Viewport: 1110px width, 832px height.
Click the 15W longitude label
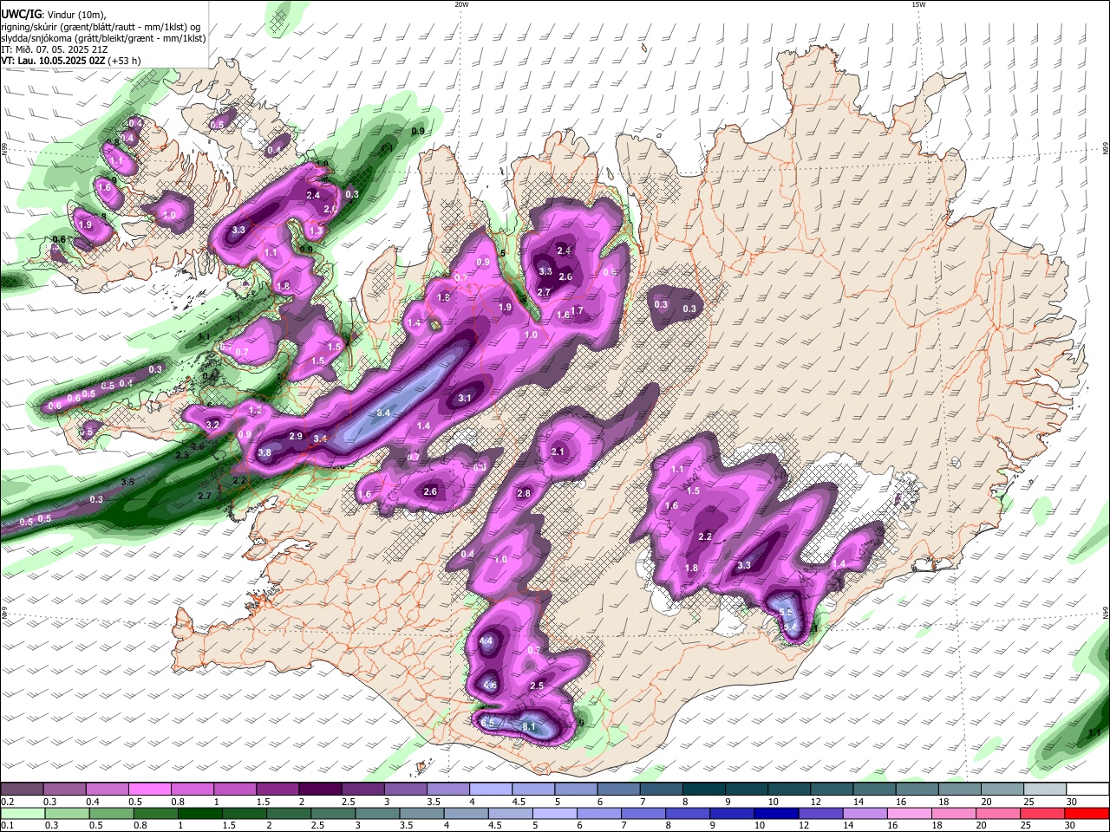(x=918, y=4)
